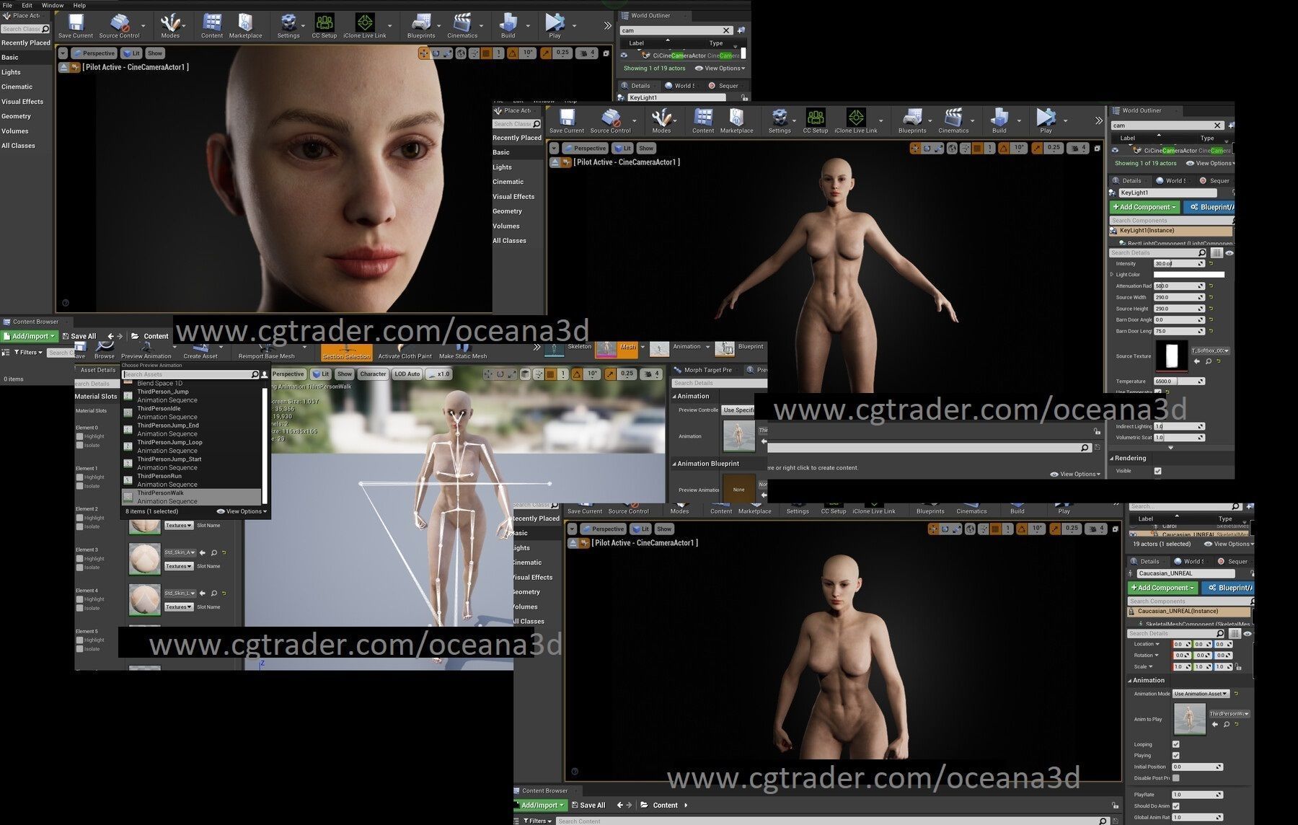
Task: Open Modes in the top-left face editor toolbar
Action: (x=170, y=26)
